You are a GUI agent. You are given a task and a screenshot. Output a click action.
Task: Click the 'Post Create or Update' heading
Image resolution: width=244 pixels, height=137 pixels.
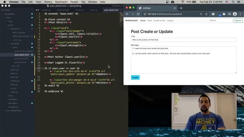(x=152, y=32)
